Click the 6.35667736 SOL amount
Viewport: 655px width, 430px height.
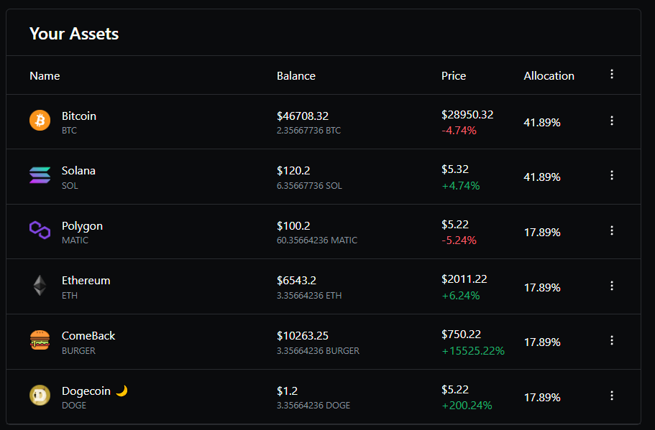click(x=309, y=186)
